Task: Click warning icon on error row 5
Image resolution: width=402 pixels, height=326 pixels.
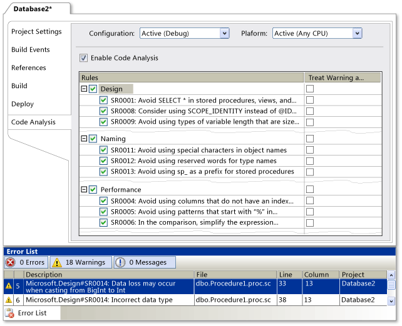Action: click(9, 286)
